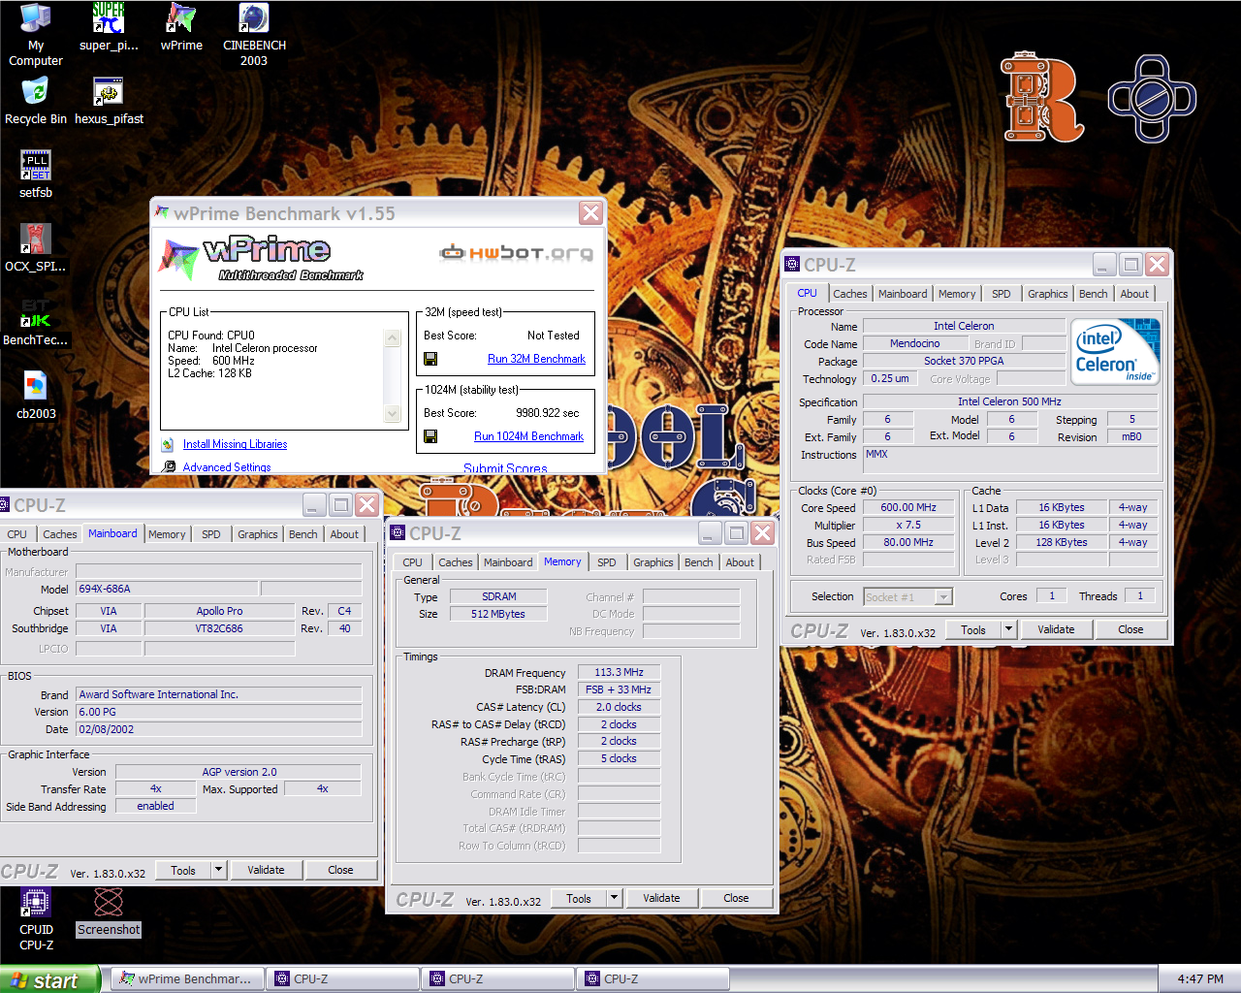Open CINEBENCH 2003 desktop icon
Viewport: 1241px width, 993px height.
(x=254, y=35)
